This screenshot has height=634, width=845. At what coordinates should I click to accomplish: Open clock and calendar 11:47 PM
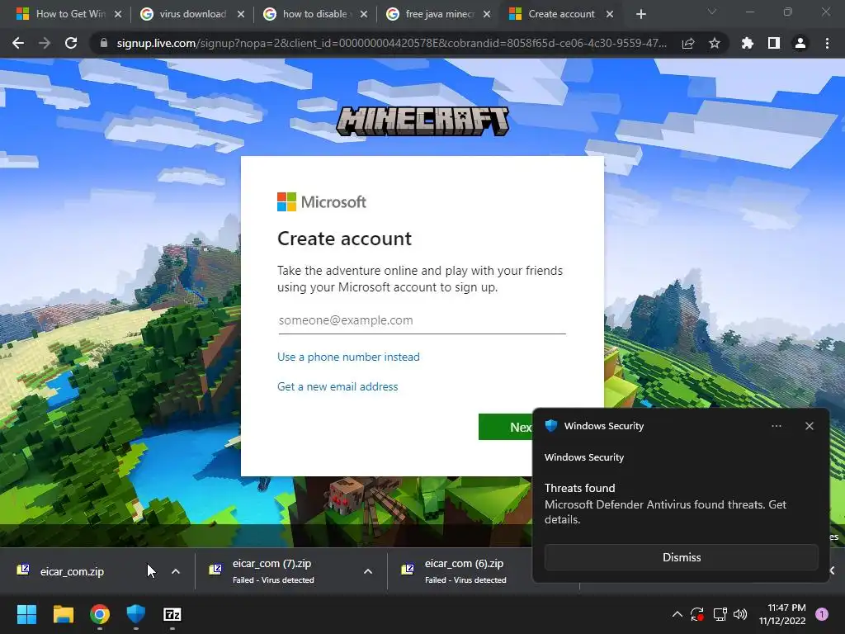pos(782,614)
